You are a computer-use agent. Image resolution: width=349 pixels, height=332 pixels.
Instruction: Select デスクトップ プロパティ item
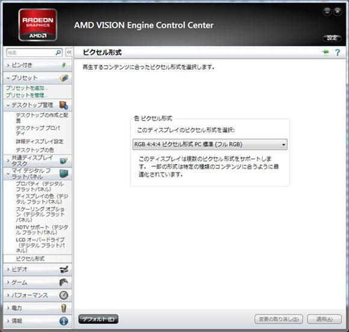coord(38,131)
